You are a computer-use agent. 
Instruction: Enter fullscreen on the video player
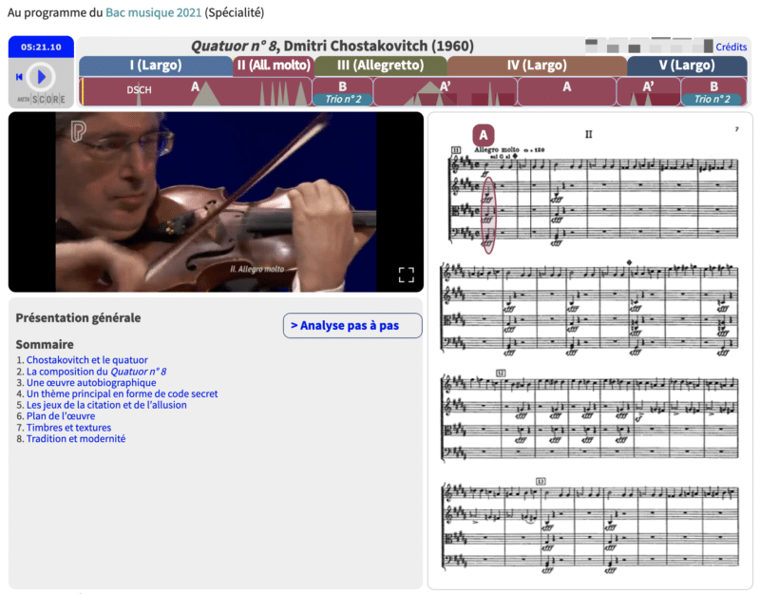pyautogui.click(x=407, y=275)
